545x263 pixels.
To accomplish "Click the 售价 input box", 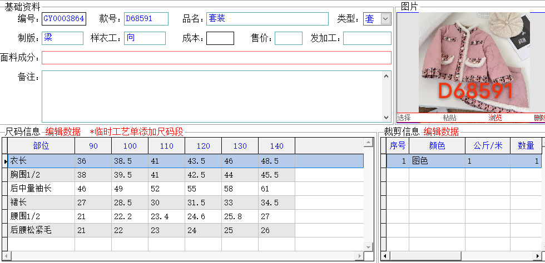I will (289, 38).
